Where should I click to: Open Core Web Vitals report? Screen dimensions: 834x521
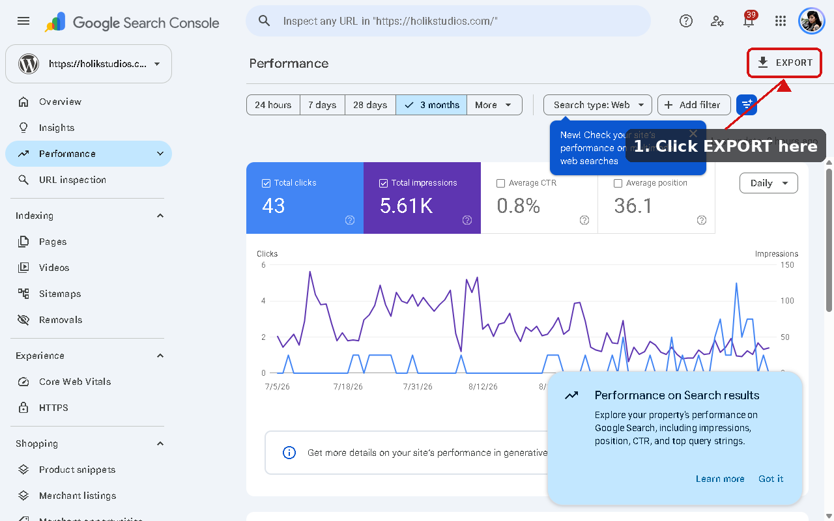click(88, 382)
